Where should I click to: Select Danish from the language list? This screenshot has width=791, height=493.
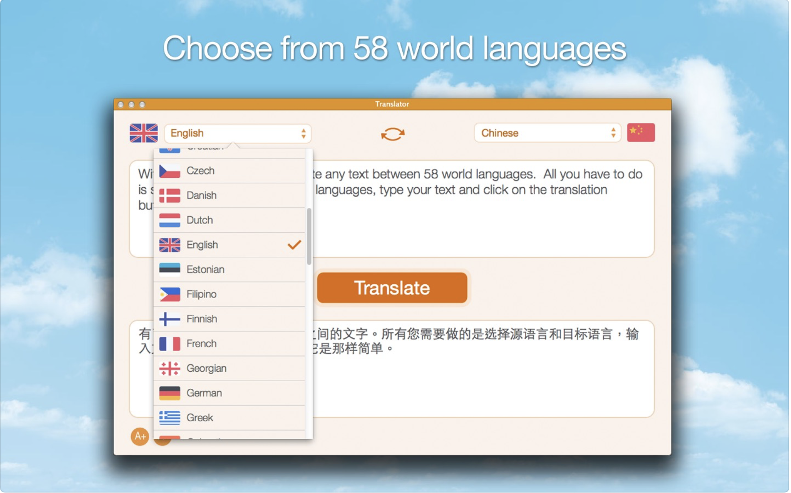pyautogui.click(x=202, y=195)
